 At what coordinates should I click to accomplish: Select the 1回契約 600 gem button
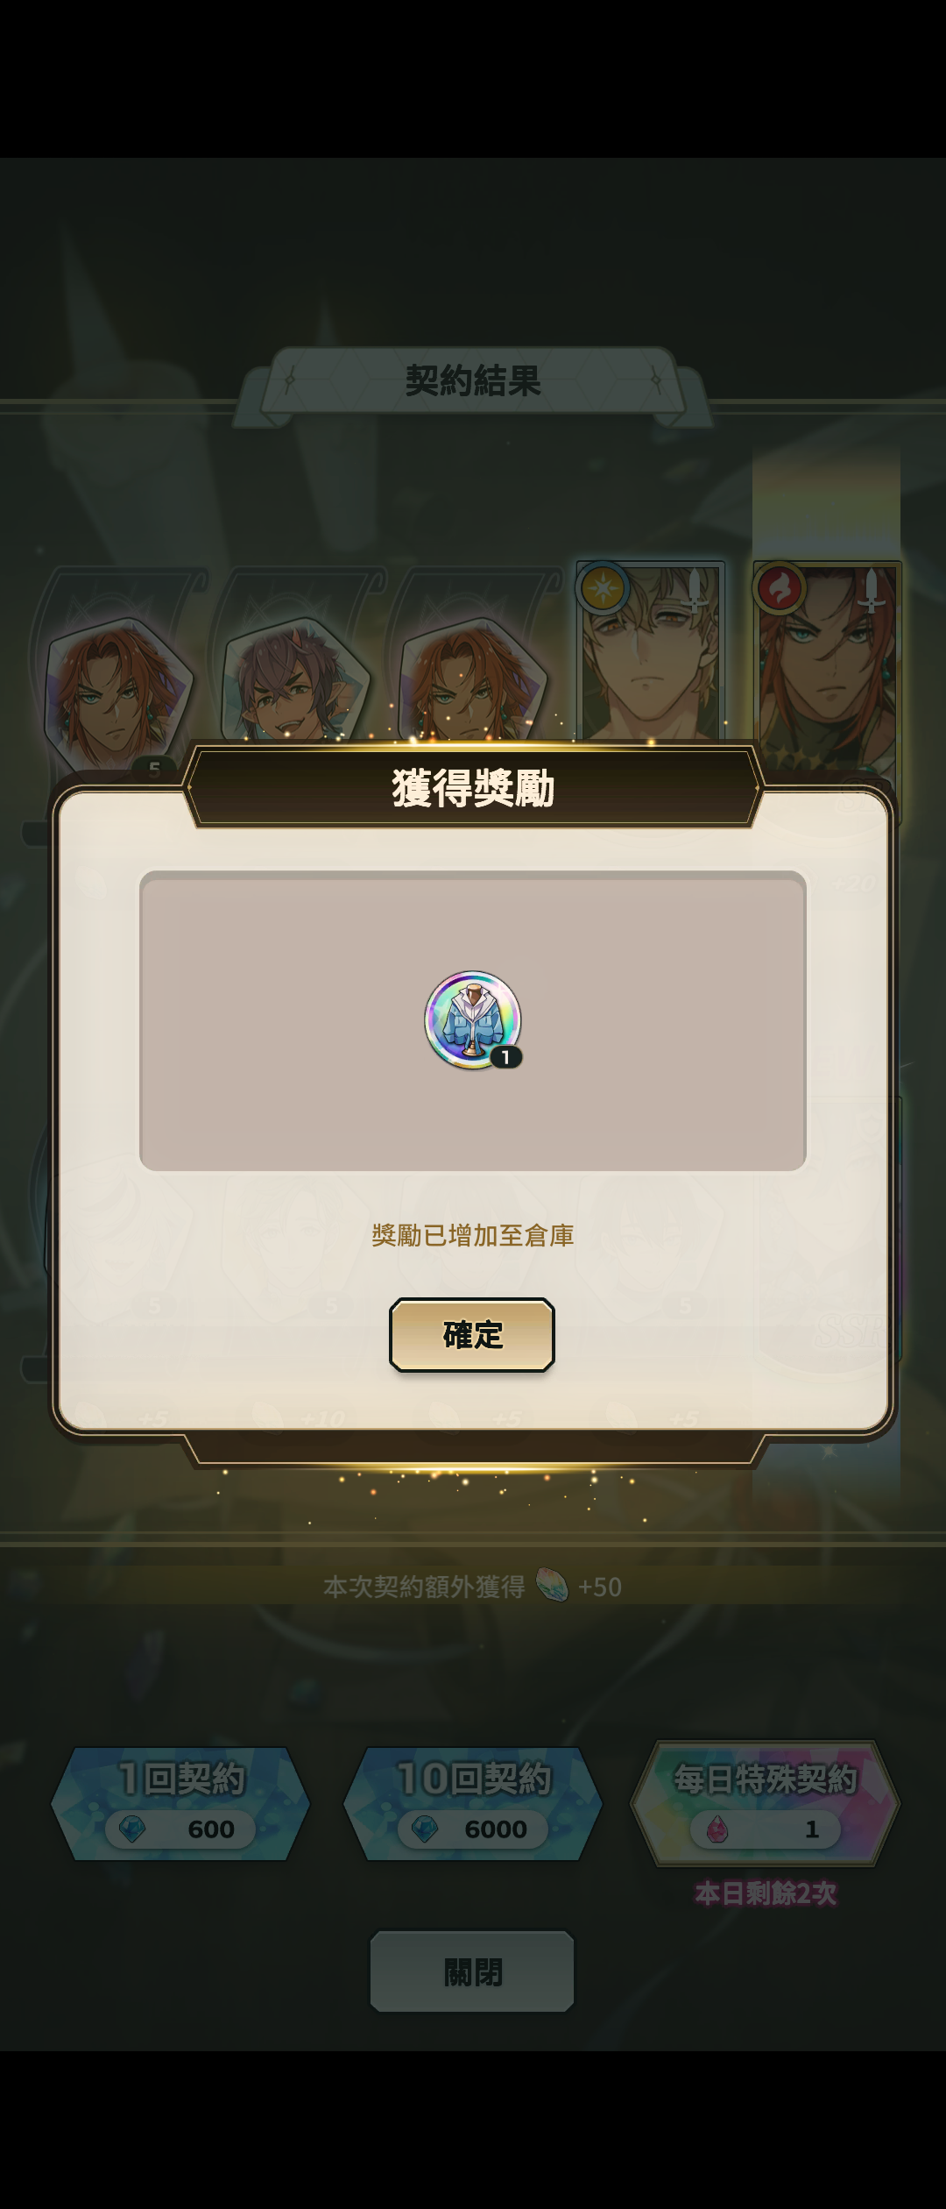(180, 1803)
